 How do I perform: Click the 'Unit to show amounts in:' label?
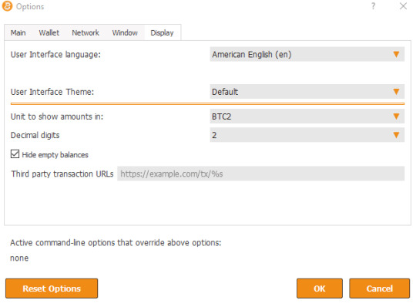click(57, 116)
